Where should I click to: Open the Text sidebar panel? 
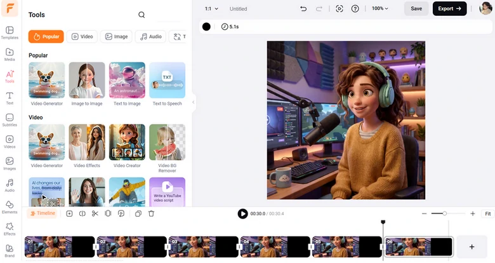[x=10, y=98]
